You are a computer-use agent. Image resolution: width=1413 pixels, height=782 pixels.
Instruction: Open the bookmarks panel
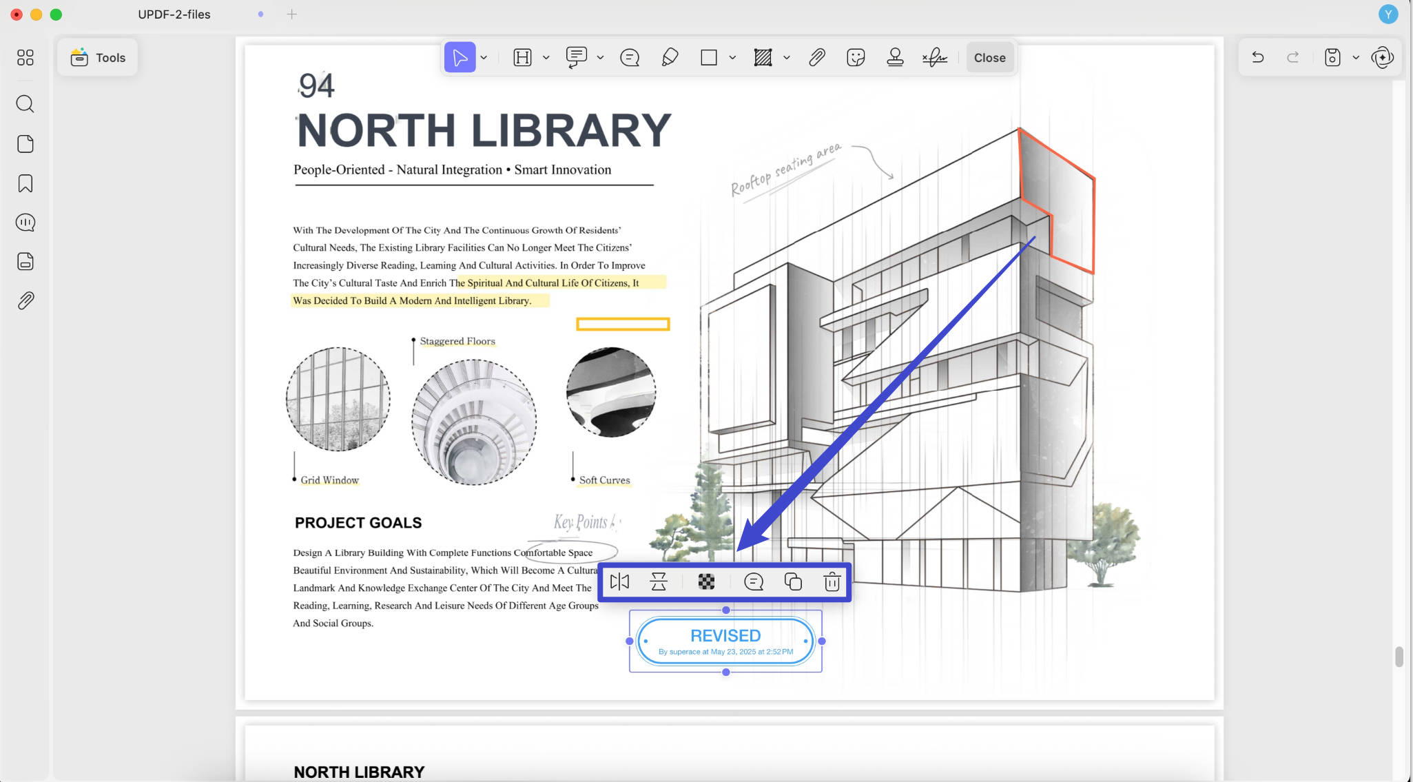(25, 183)
